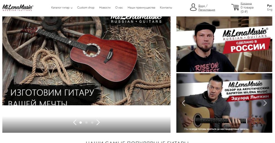This screenshot has width=275, height=143.
Task: Switch site language to Eng
Action: (x=270, y=9)
